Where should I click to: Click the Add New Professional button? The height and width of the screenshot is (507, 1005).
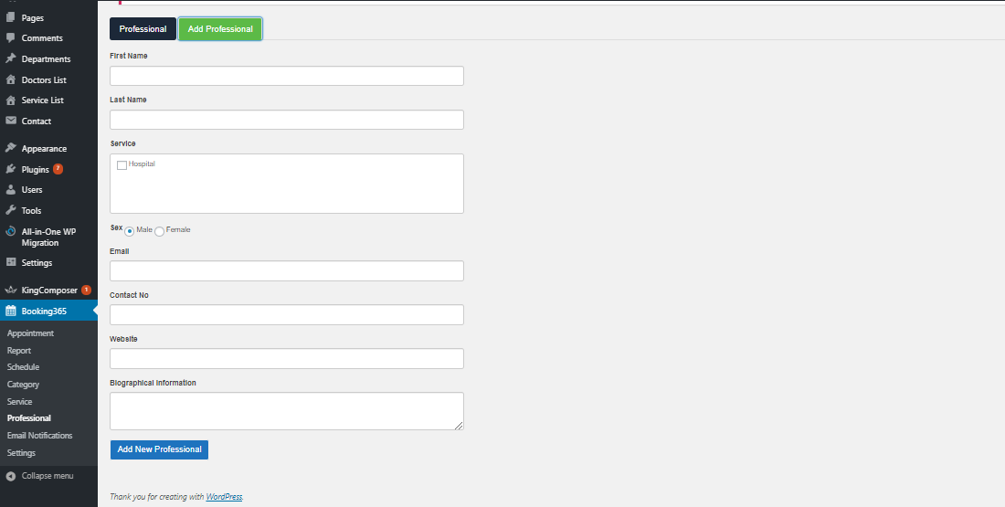[x=159, y=449]
